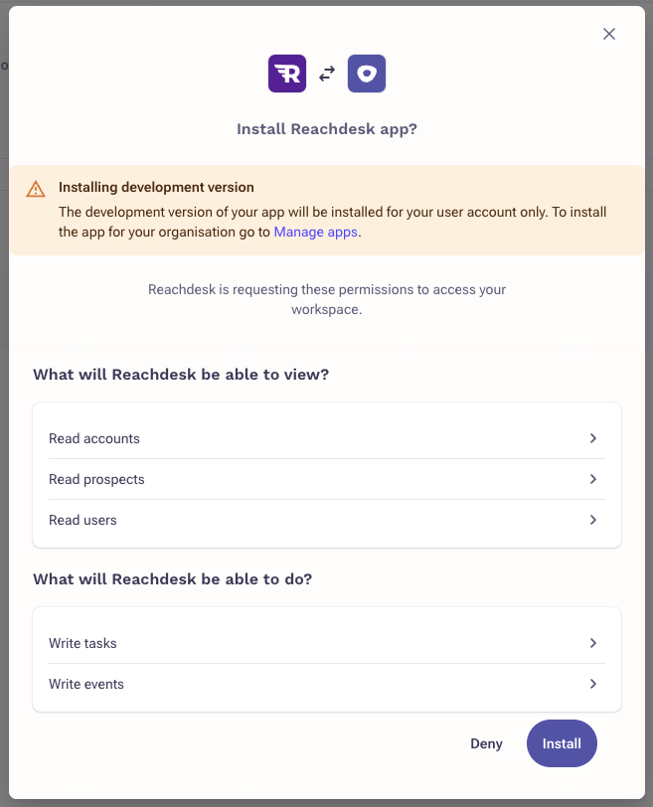Expand the Write tasks permission chevron

593,643
